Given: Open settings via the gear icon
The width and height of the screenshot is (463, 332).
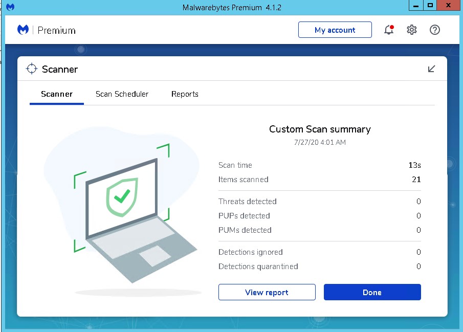Looking at the screenshot, I should point(412,30).
